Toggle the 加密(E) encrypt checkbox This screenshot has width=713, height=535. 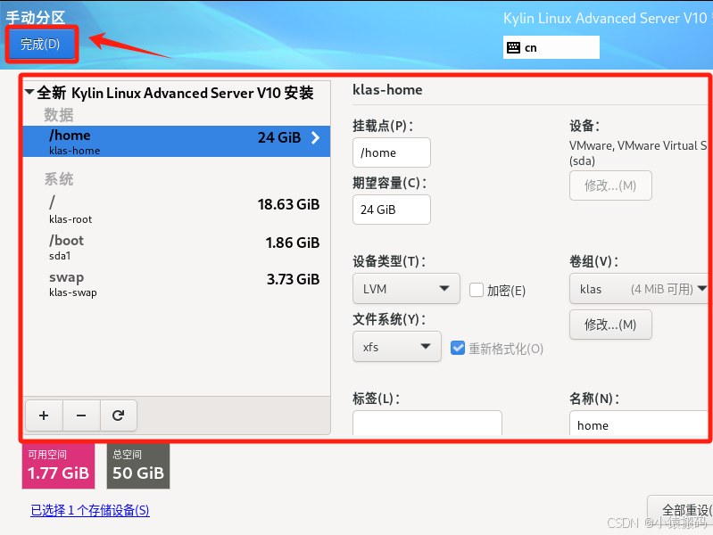477,290
